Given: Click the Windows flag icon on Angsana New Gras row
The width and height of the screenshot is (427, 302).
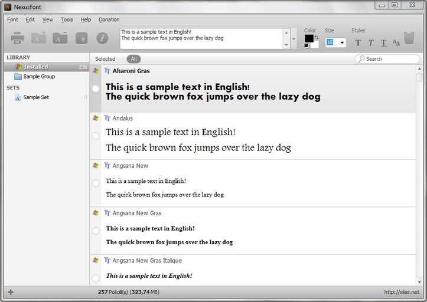Looking at the screenshot, I should coord(96,213).
